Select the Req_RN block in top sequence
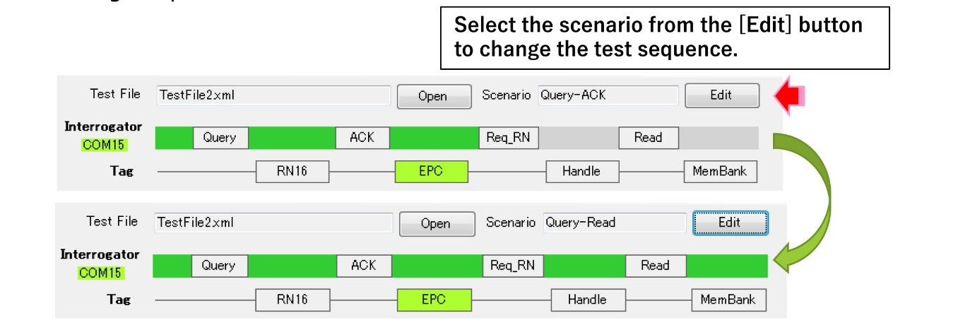The height and width of the screenshot is (325, 958). pos(509,138)
